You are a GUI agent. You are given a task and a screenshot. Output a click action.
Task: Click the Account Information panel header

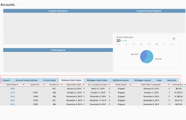[x=58, y=11]
